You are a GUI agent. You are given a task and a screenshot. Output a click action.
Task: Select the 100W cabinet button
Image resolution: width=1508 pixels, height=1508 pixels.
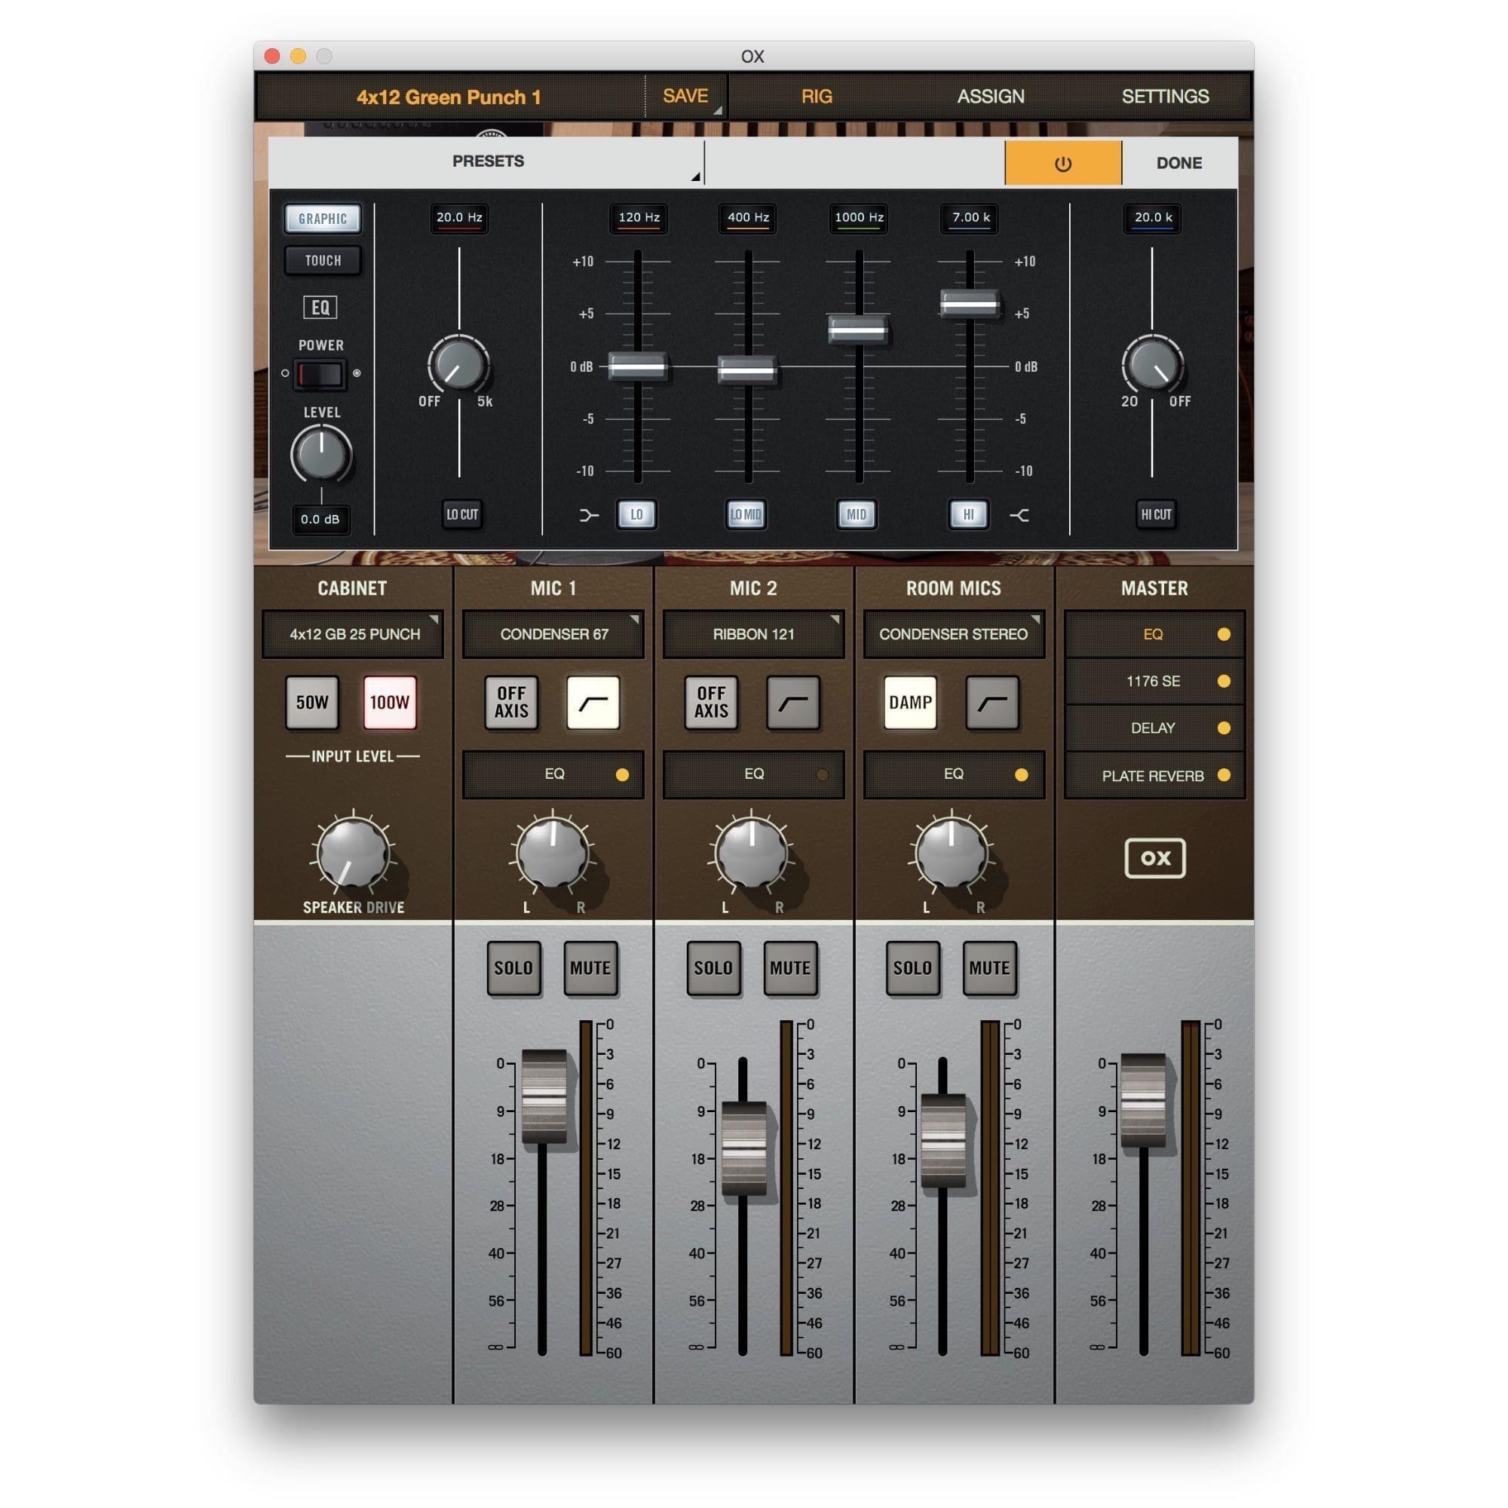click(389, 703)
